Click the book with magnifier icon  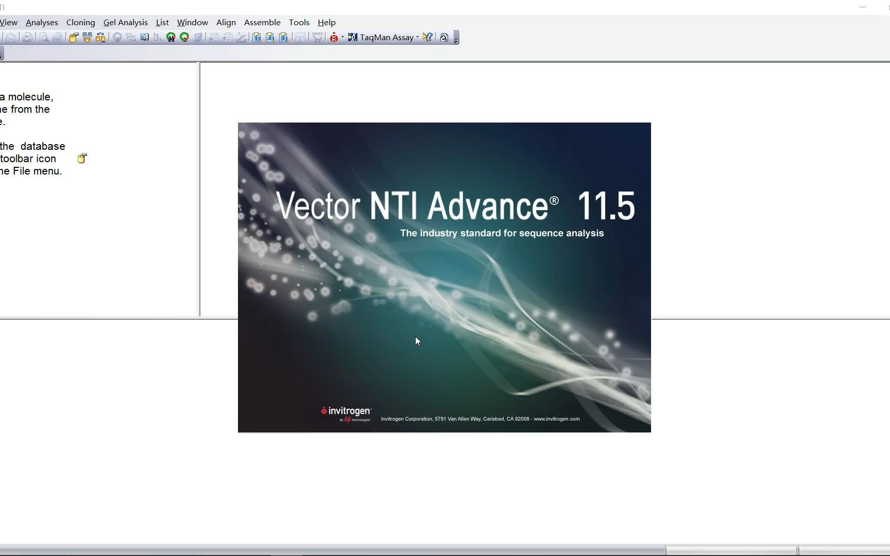click(x=145, y=38)
